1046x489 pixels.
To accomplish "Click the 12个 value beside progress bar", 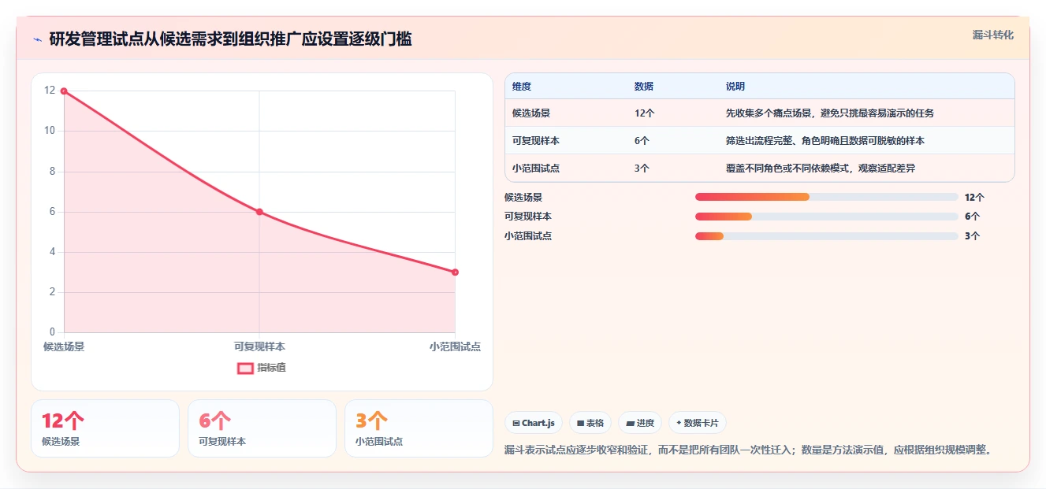I will pyautogui.click(x=974, y=198).
